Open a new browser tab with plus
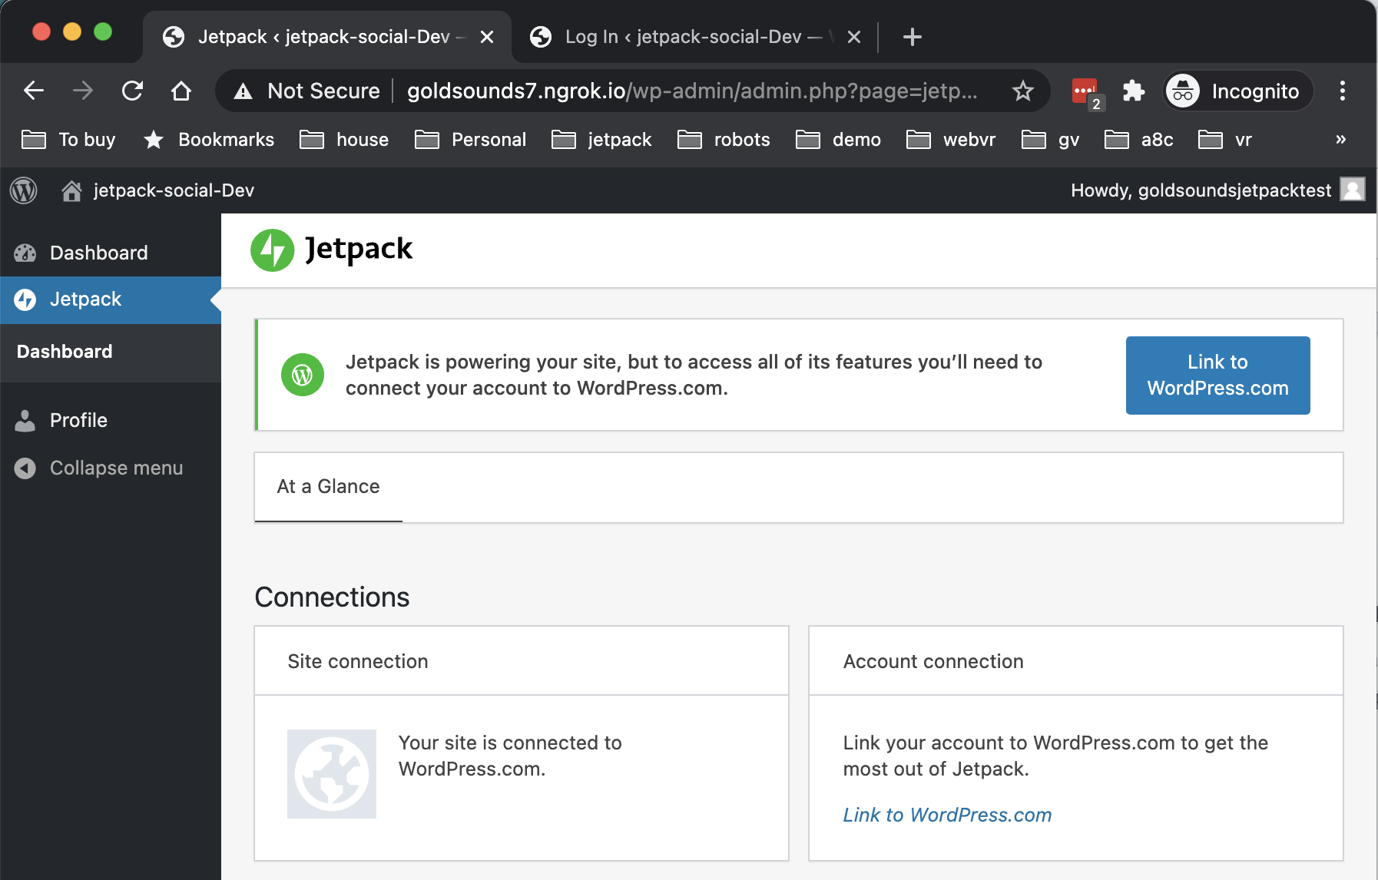Screen dimensions: 1378x880 (x=912, y=37)
